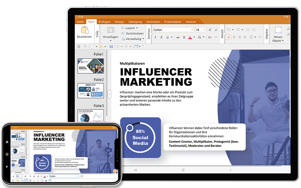Viewport: 301px width, 188px height.
Task: Expand the Zeichen group label
Action: (149, 34)
